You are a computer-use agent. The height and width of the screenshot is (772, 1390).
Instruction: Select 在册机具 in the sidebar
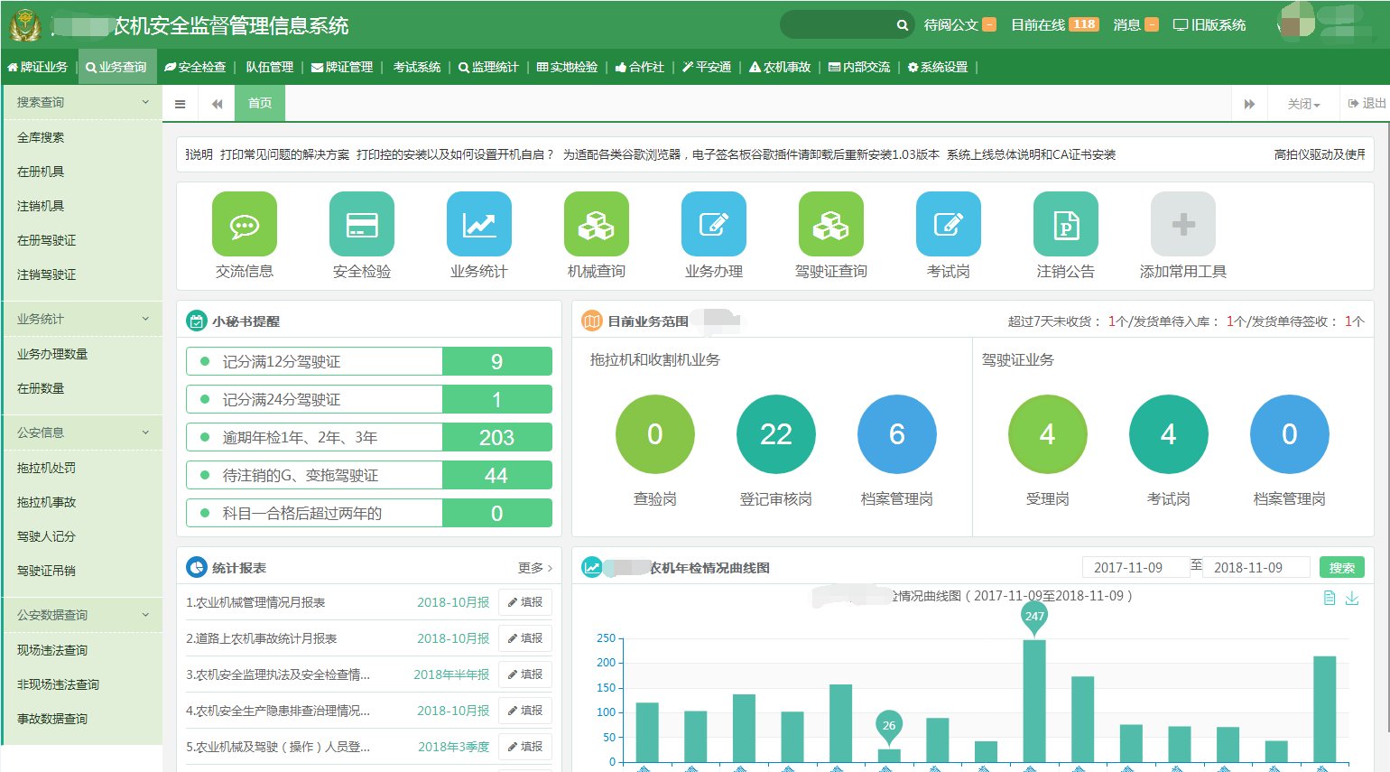pyautogui.click(x=41, y=172)
